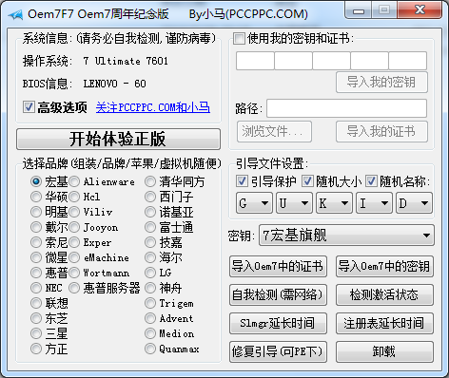This screenshot has width=449, height=378.
Task: Expand the 密钥 7宏基旗舰 combo box
Action: [x=346, y=236]
